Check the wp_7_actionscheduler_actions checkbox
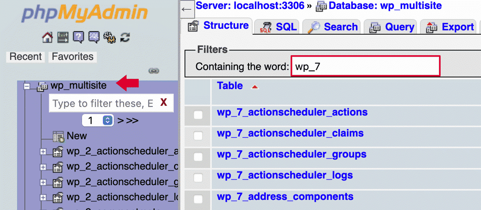 198,115
